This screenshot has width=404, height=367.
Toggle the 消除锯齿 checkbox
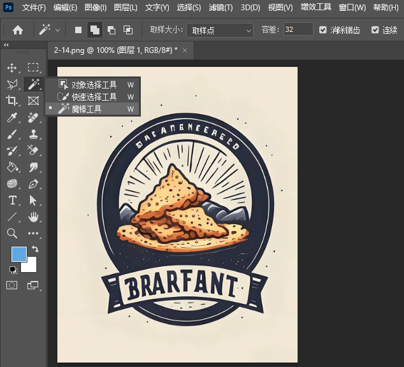coord(323,30)
